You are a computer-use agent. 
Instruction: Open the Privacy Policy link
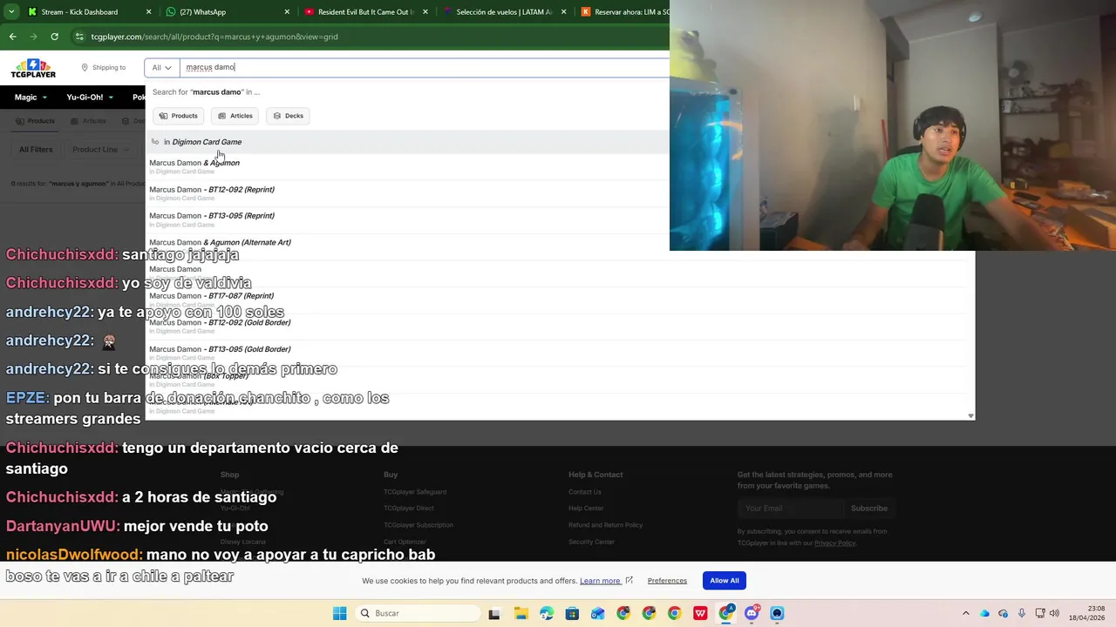pyautogui.click(x=834, y=543)
